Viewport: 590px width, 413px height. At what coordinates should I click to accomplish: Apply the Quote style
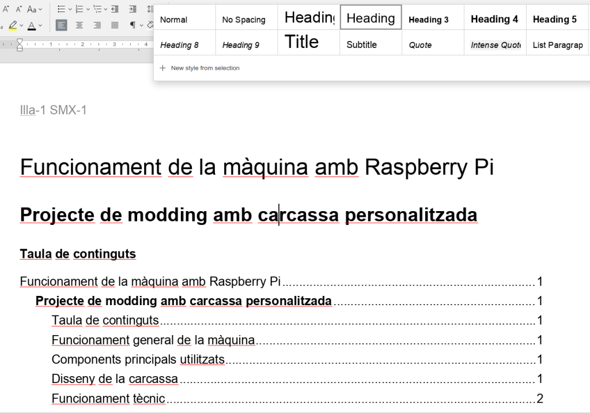point(433,43)
